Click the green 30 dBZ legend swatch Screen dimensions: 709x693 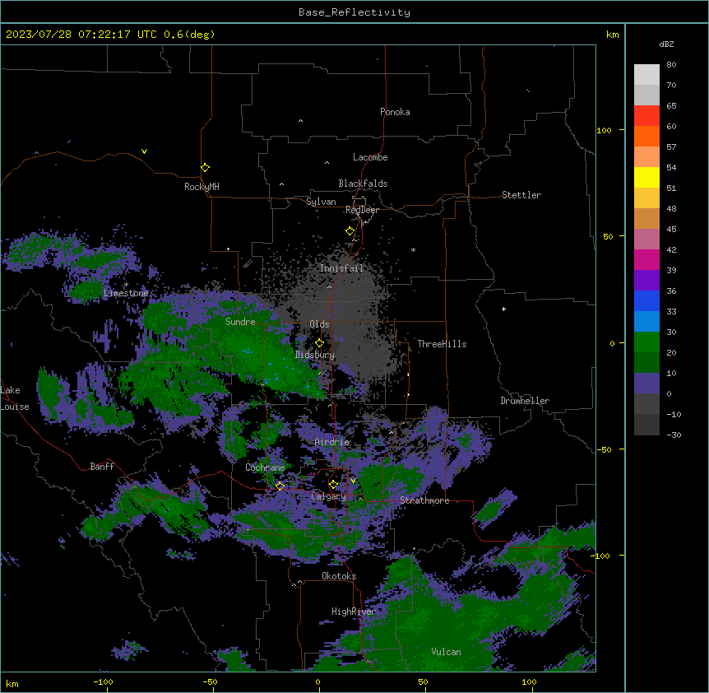click(x=646, y=342)
